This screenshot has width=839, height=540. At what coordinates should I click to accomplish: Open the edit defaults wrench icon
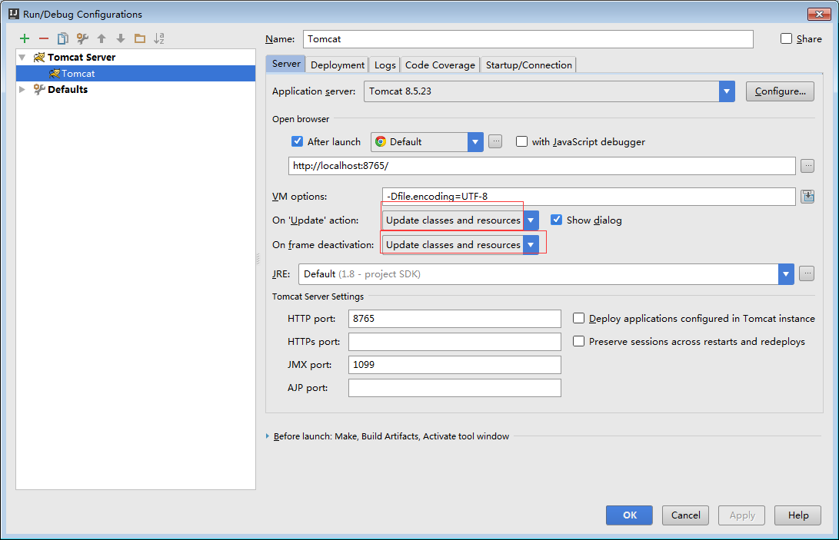pos(82,38)
